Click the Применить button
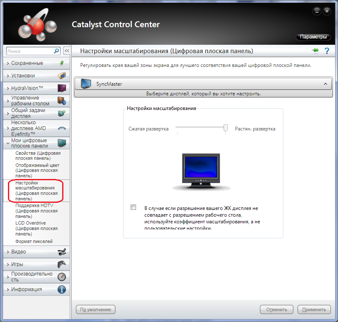Image resolution: width=338 pixels, height=322 pixels. click(x=314, y=309)
